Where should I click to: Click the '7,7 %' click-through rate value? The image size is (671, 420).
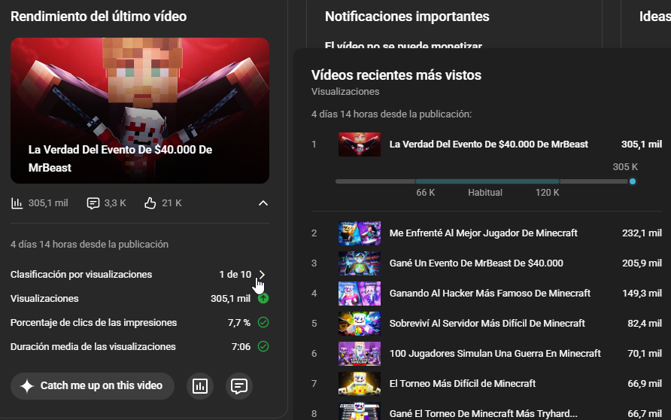point(238,322)
